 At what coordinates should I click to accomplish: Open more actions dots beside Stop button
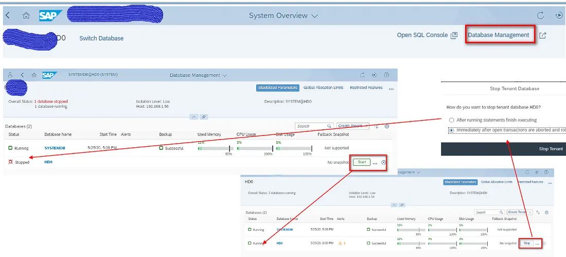[x=537, y=244]
